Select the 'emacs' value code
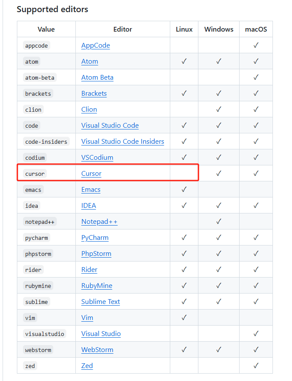The image size is (292, 381). (x=33, y=190)
